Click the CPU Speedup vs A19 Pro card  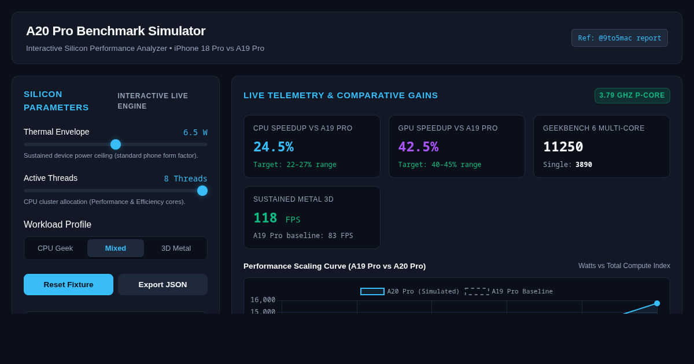point(312,146)
